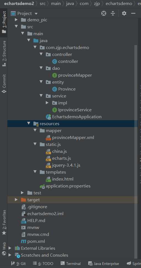The image size is (141, 268).
Task: Click the locate/select opened file target icon
Action: click(104, 13)
